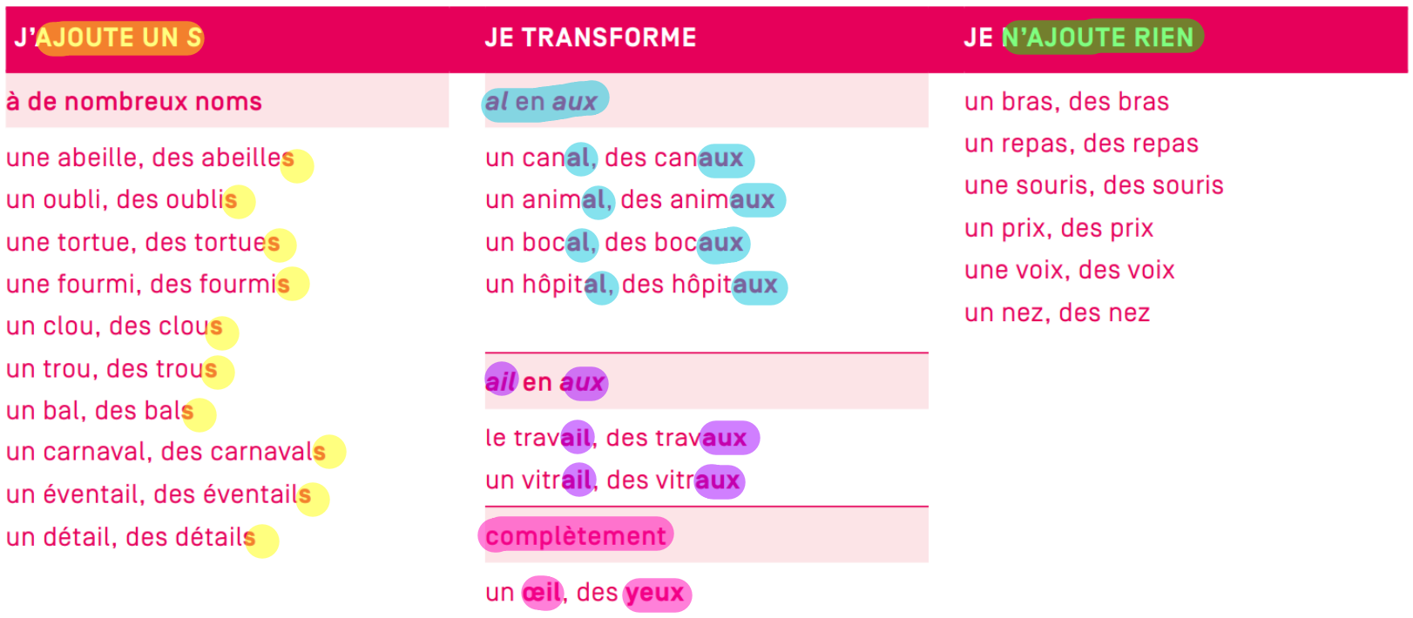Click the "JE N'AJOUTE RIEN" heading
The width and height of the screenshot is (1413, 618).
click(x=1079, y=37)
